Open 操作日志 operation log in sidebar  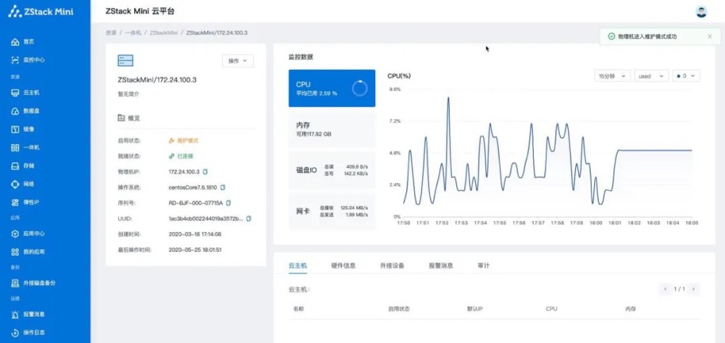pos(28,332)
